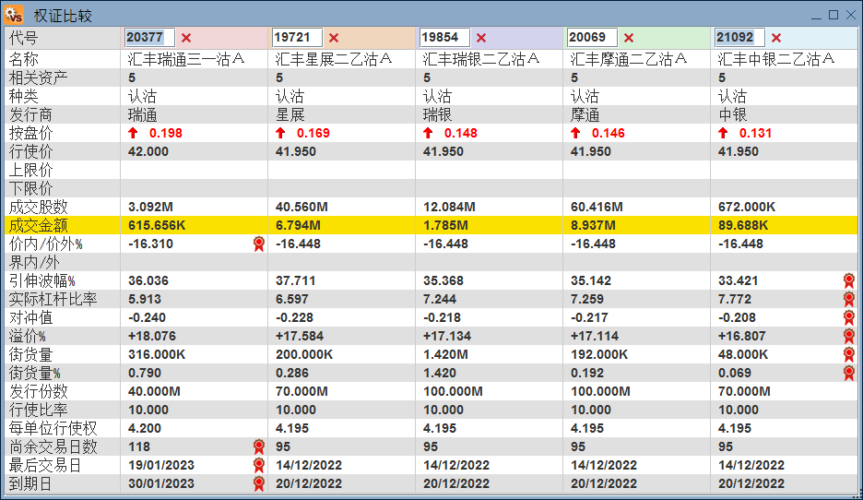863x500 pixels.
Task: Delete column 20069 using the red X
Action: (629, 38)
